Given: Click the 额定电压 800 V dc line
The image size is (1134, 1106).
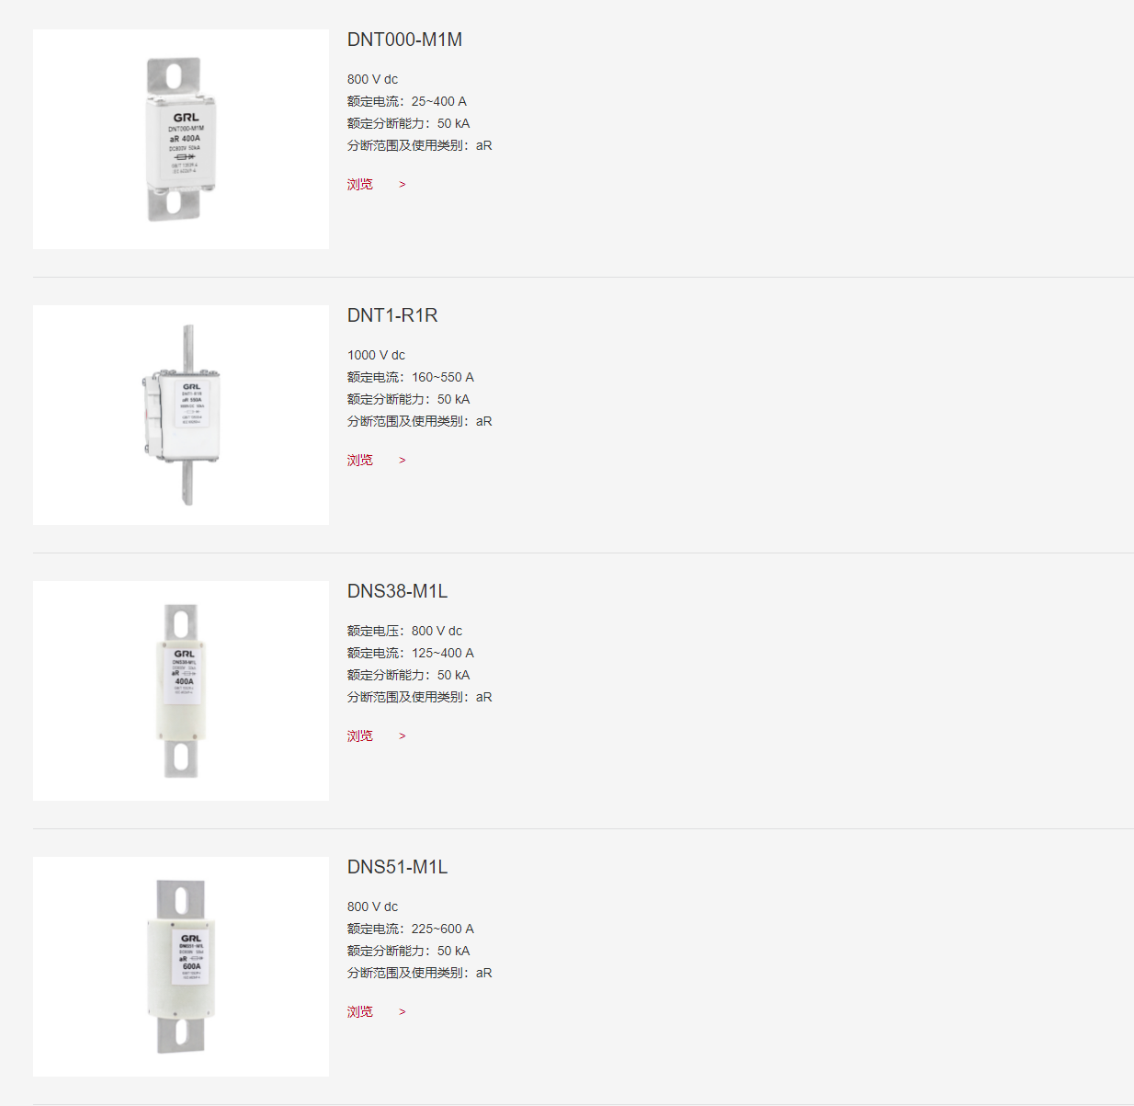Looking at the screenshot, I should (x=404, y=631).
